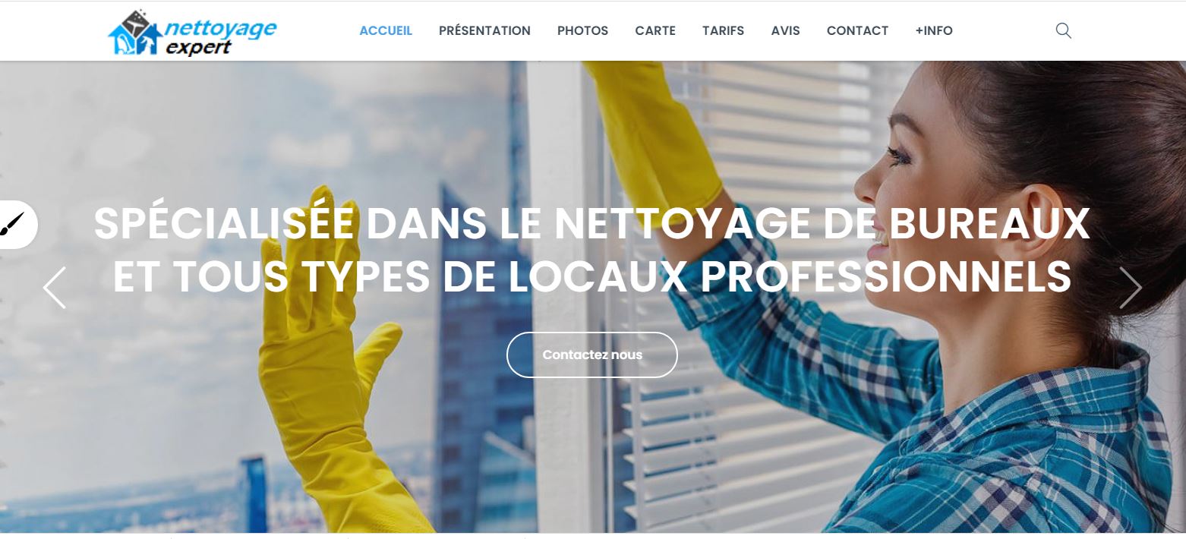This screenshot has height=539, width=1186.
Task: View the CARTE page
Action: click(x=655, y=31)
